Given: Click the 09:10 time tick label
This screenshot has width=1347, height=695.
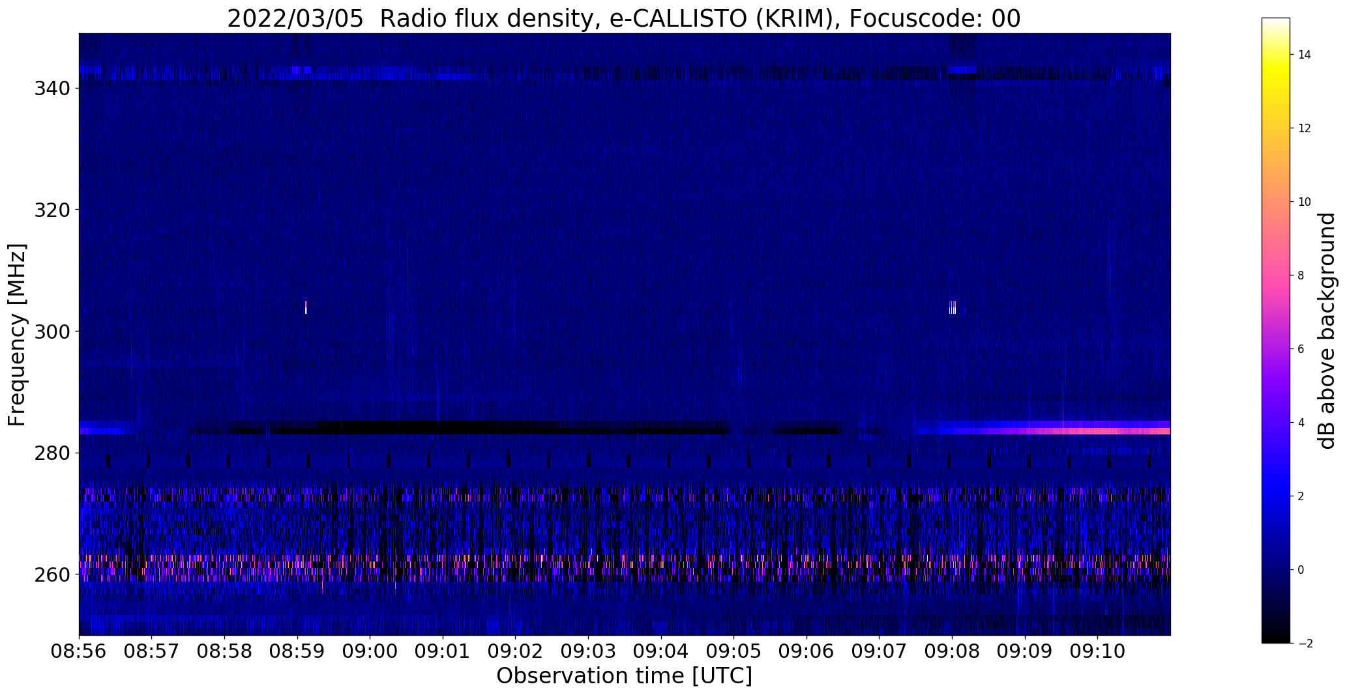Looking at the screenshot, I should (x=1098, y=651).
